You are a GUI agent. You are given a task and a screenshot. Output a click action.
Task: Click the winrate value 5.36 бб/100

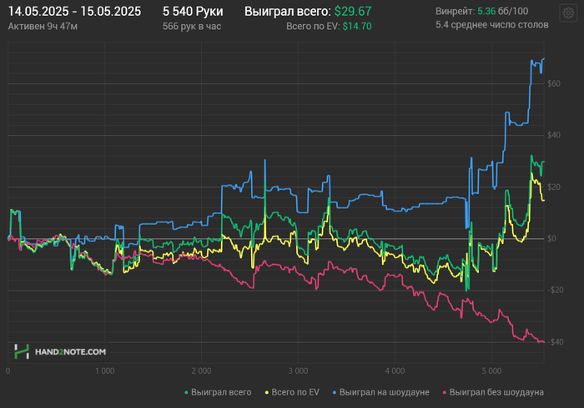coord(502,11)
